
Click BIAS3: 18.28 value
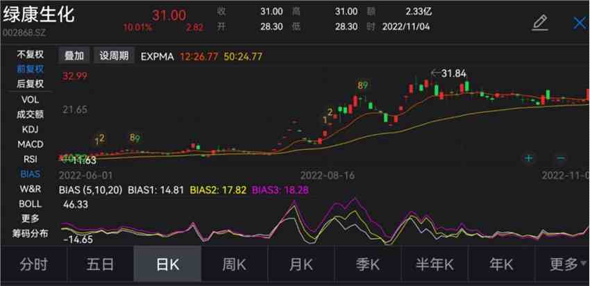click(280, 190)
